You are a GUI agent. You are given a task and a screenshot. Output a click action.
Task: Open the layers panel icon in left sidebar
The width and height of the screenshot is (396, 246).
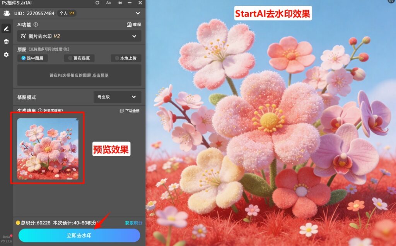click(5, 41)
